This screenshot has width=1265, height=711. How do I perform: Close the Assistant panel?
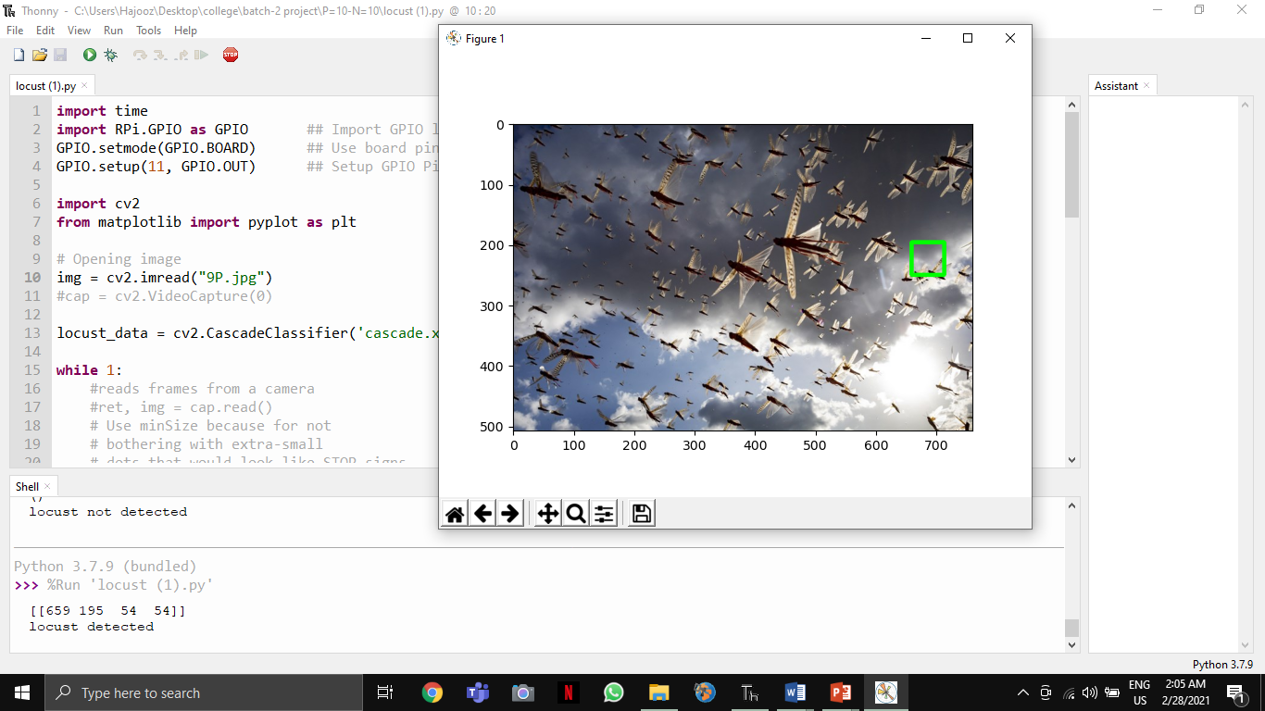tap(1146, 84)
